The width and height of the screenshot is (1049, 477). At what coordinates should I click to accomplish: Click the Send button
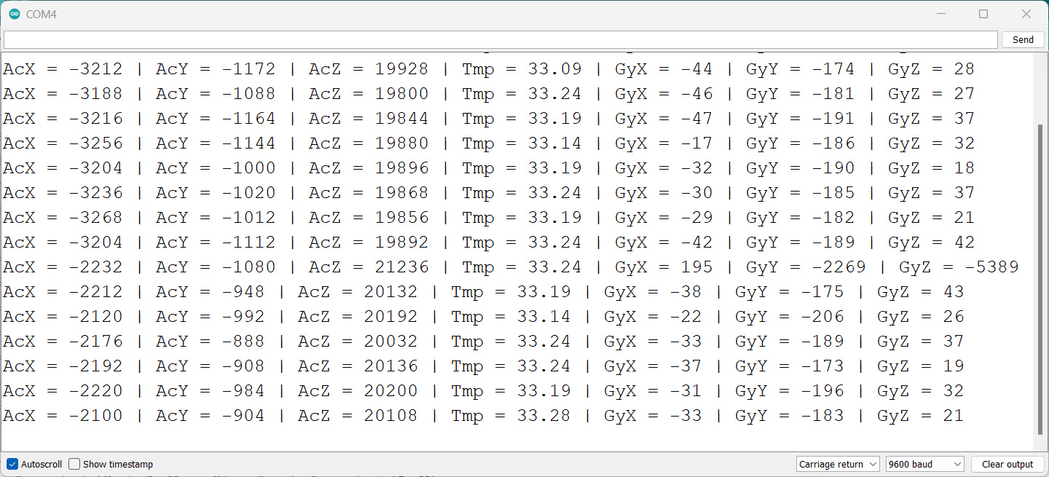click(1023, 39)
